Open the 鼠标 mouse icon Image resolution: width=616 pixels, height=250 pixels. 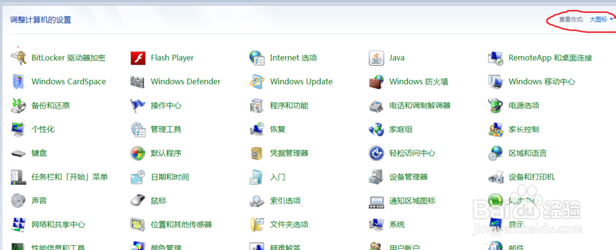138,201
